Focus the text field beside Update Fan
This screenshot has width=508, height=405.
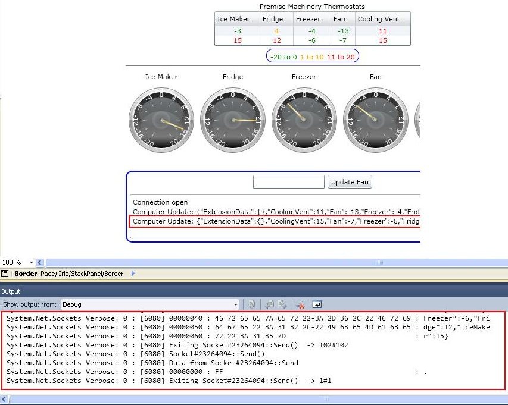pos(289,181)
